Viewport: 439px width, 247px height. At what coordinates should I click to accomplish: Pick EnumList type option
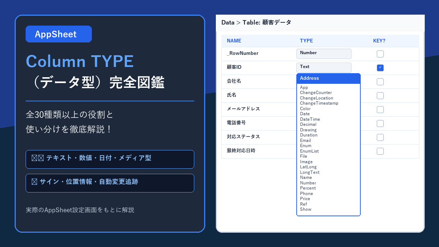[309, 151]
